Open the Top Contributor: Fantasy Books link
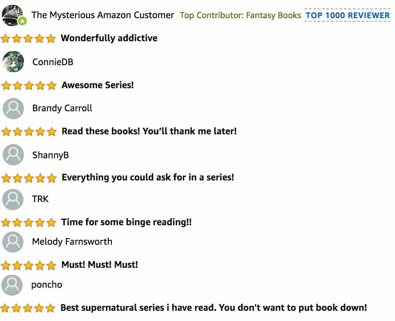The image size is (395, 321). click(241, 15)
